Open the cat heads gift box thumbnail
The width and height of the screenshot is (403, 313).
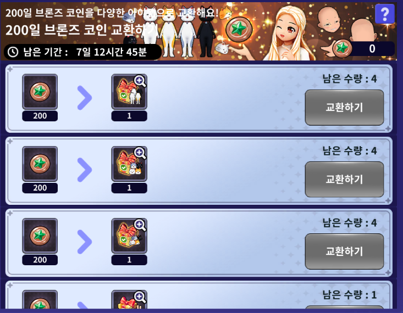(129, 164)
